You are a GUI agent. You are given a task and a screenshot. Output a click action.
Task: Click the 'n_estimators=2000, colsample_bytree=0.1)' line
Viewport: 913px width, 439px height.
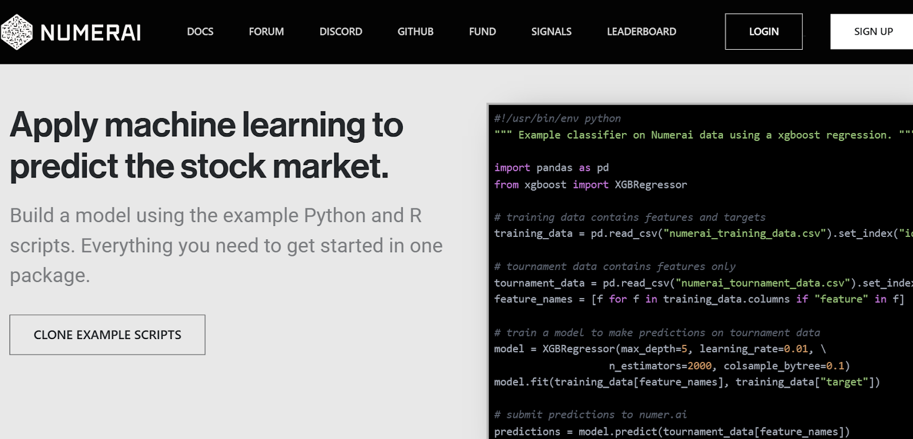point(729,366)
